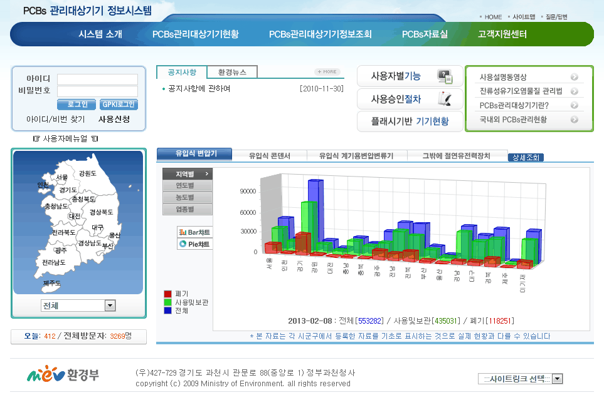Click the MORE button for notices
This screenshot has height=400, width=604.
pos(327,72)
